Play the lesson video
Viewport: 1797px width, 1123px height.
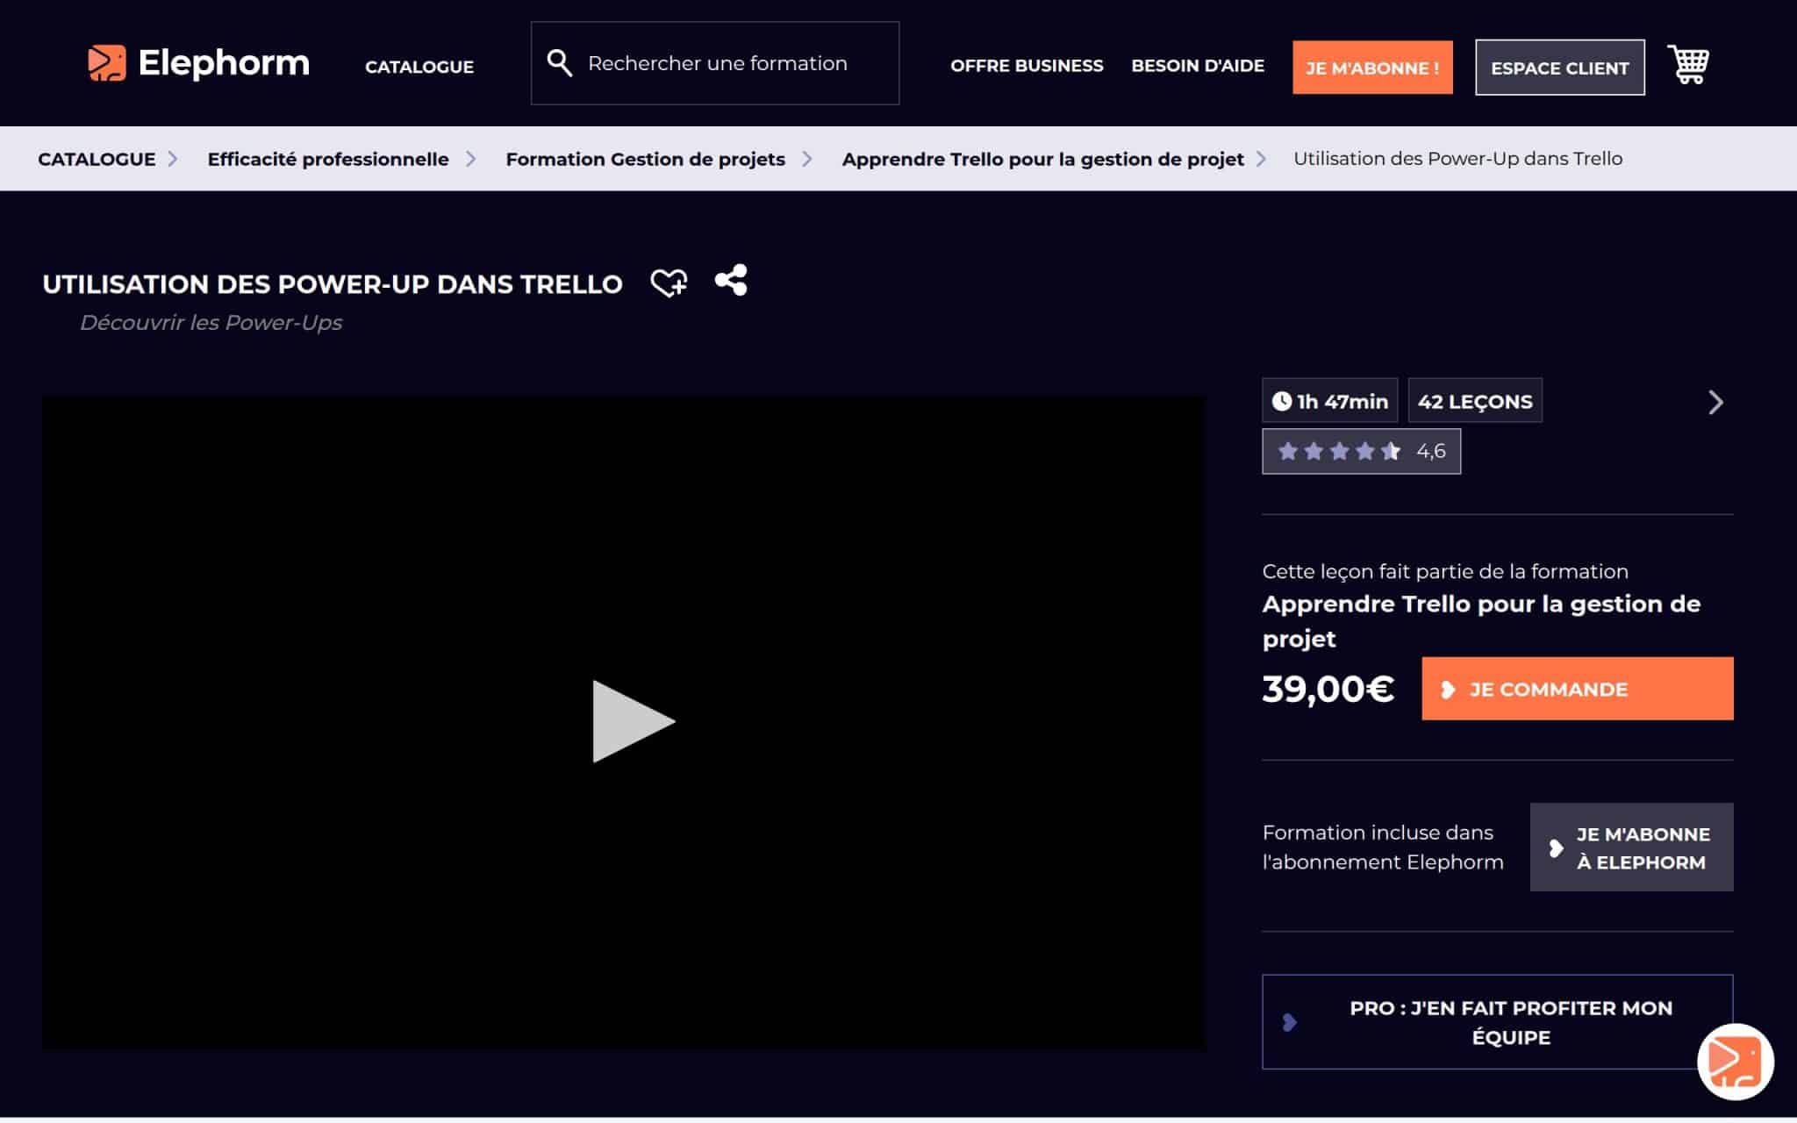pos(633,721)
